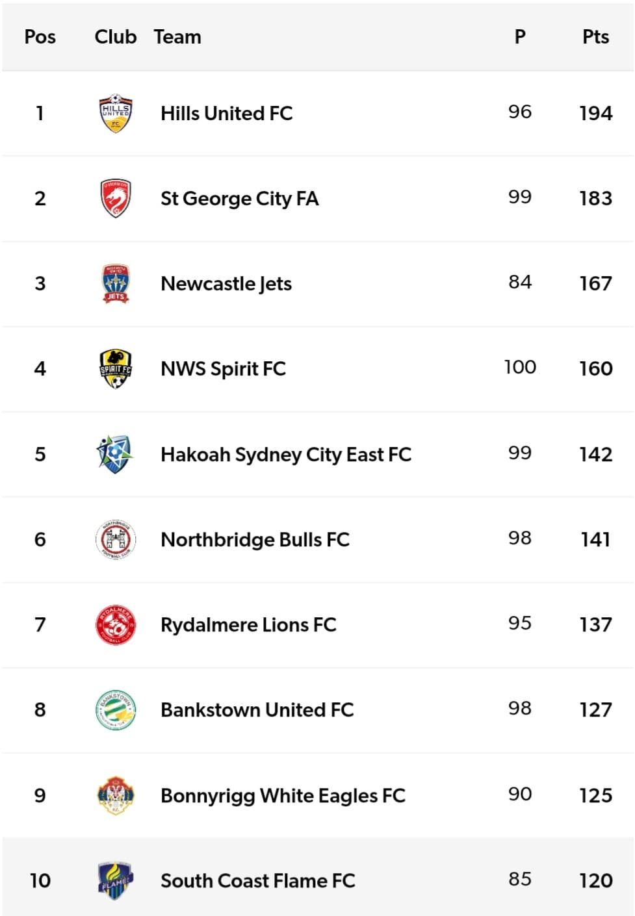Select the Bankstown United FC crest

coord(115,709)
